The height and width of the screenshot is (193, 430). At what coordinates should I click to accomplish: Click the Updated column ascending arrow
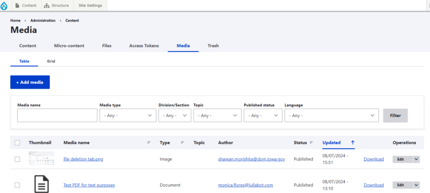352,143
